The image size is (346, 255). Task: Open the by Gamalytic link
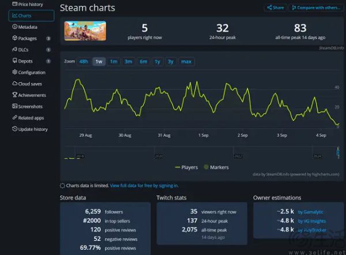(x=310, y=212)
